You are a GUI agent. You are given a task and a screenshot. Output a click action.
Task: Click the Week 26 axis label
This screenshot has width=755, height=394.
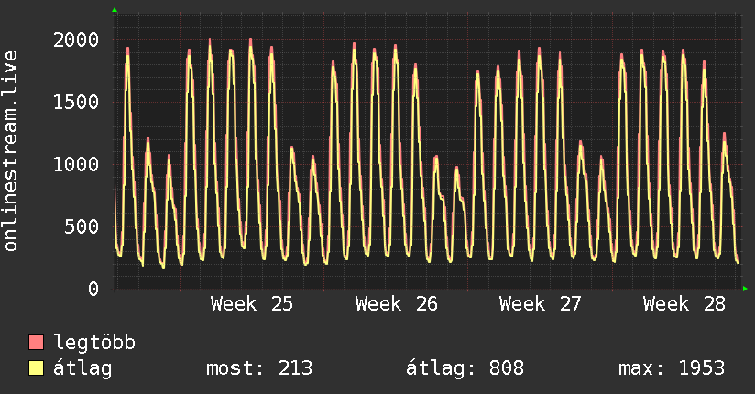396,304
